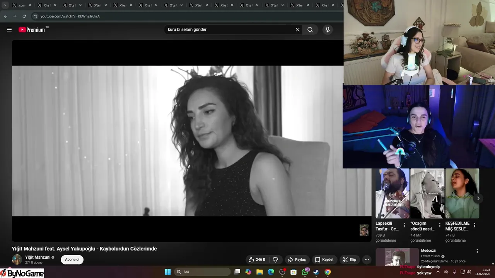Click the taskbar Ara search box
Image resolution: width=495 pixels, height=278 pixels.
pos(202,272)
